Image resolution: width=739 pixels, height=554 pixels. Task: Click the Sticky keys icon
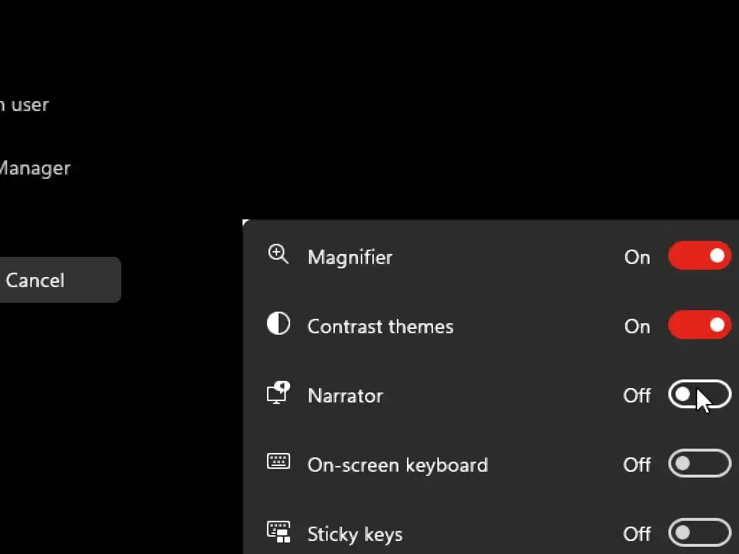point(279,532)
